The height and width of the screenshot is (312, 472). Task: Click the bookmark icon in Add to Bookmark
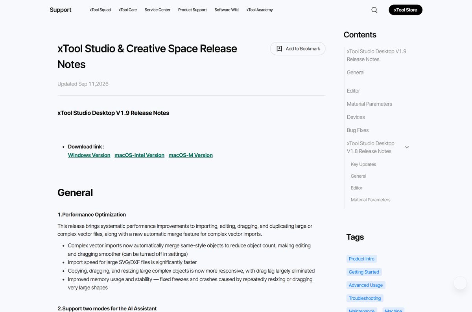click(279, 48)
